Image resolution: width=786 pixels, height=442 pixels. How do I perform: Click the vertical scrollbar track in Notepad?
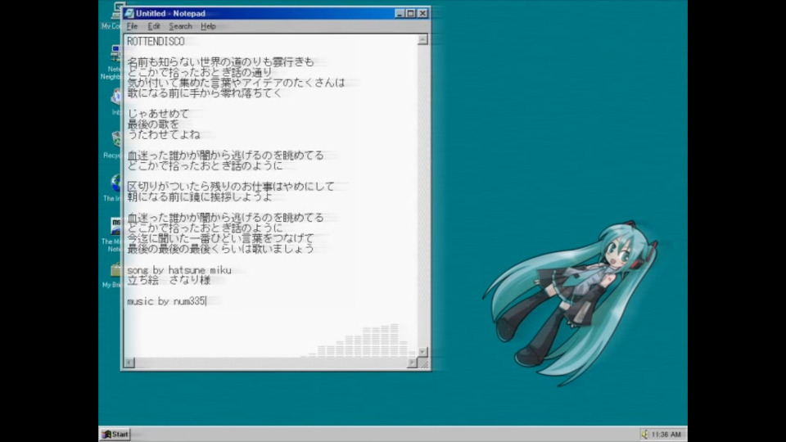(422, 196)
